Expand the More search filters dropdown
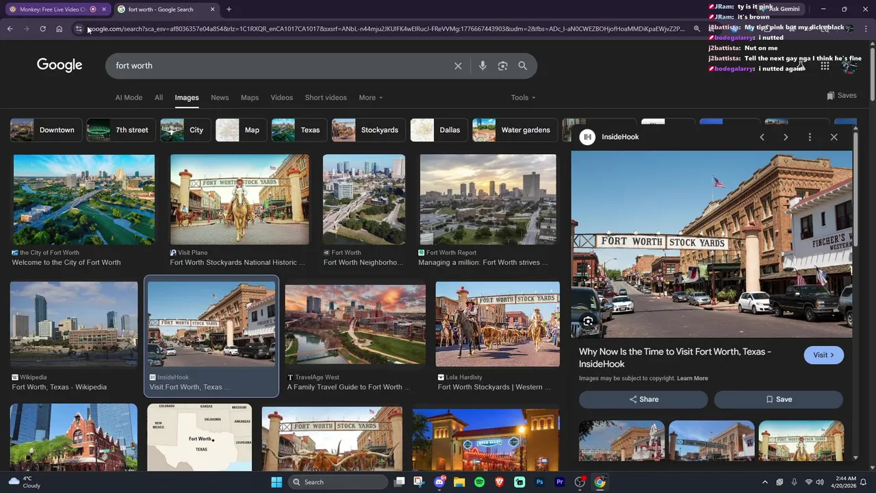 (x=370, y=97)
